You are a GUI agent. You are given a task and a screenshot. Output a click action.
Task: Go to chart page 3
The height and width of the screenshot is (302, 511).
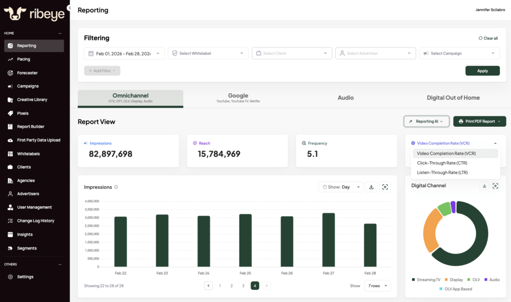243,286
